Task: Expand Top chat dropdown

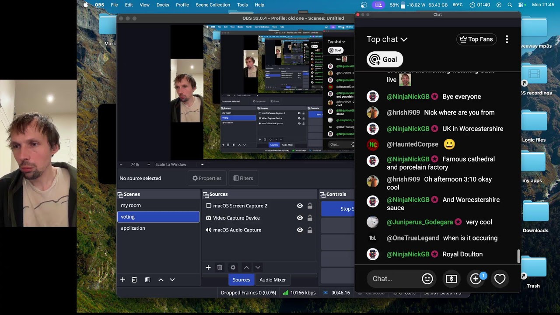Action: click(x=387, y=39)
